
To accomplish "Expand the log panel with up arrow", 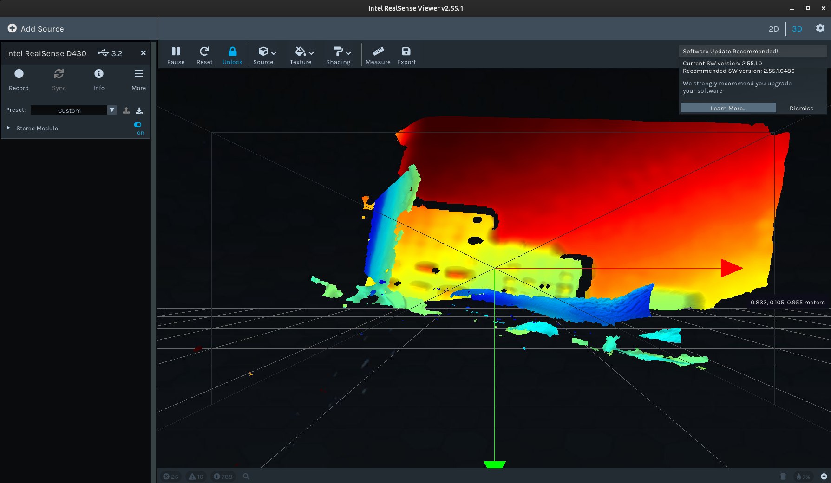I will [824, 477].
